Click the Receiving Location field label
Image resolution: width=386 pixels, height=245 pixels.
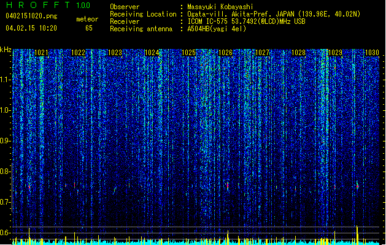143,14
